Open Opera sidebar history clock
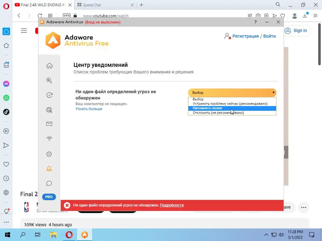Image resolution: width=322 pixels, height=241 pixels. [6, 179]
